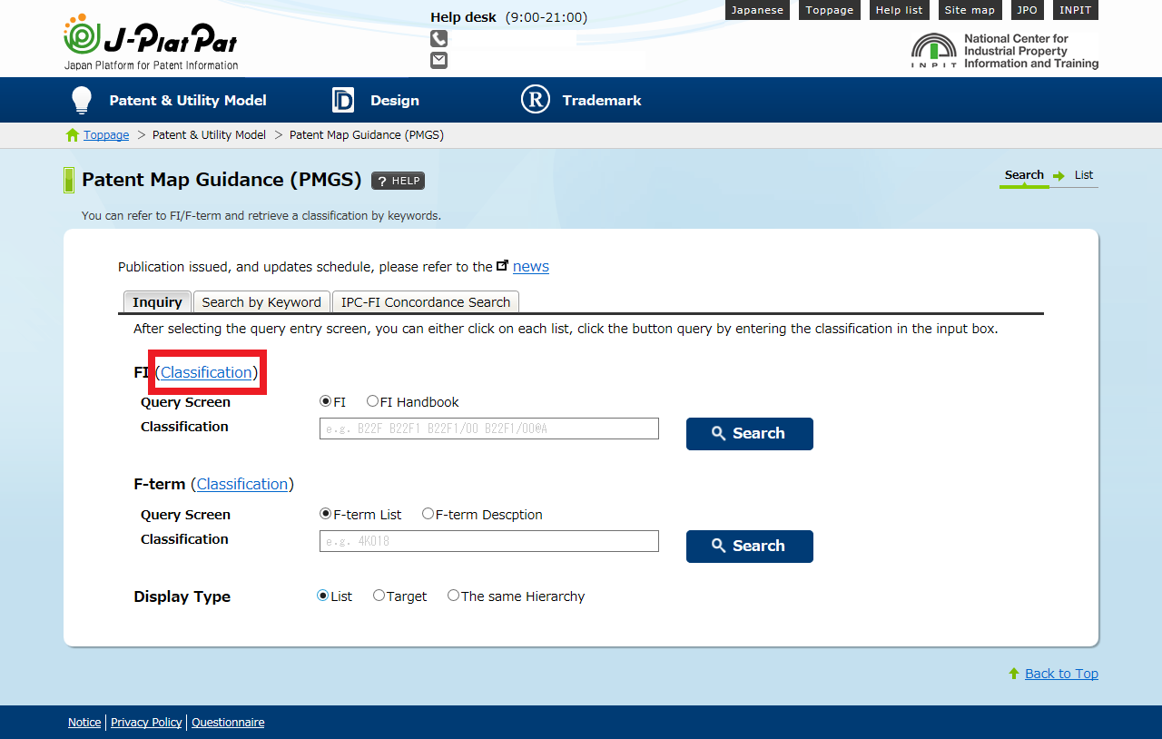Open the news link
This screenshot has height=739, width=1162.
(531, 266)
